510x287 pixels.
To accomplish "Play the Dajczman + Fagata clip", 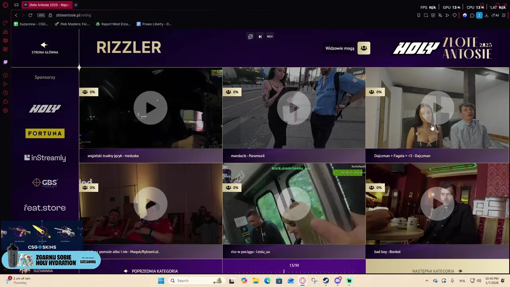I will (x=437, y=108).
